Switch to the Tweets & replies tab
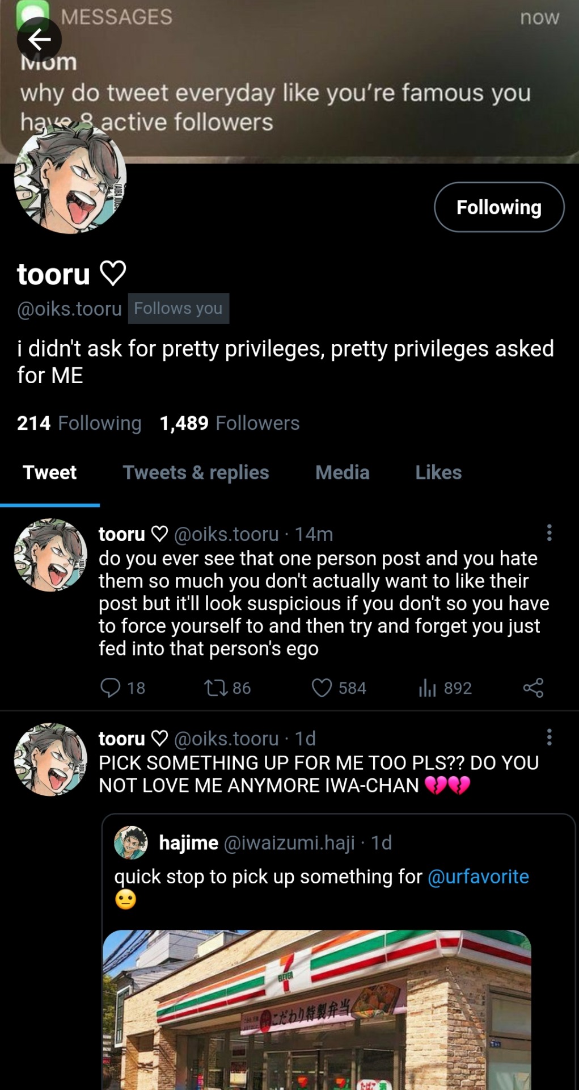The image size is (579, 1090). [196, 472]
